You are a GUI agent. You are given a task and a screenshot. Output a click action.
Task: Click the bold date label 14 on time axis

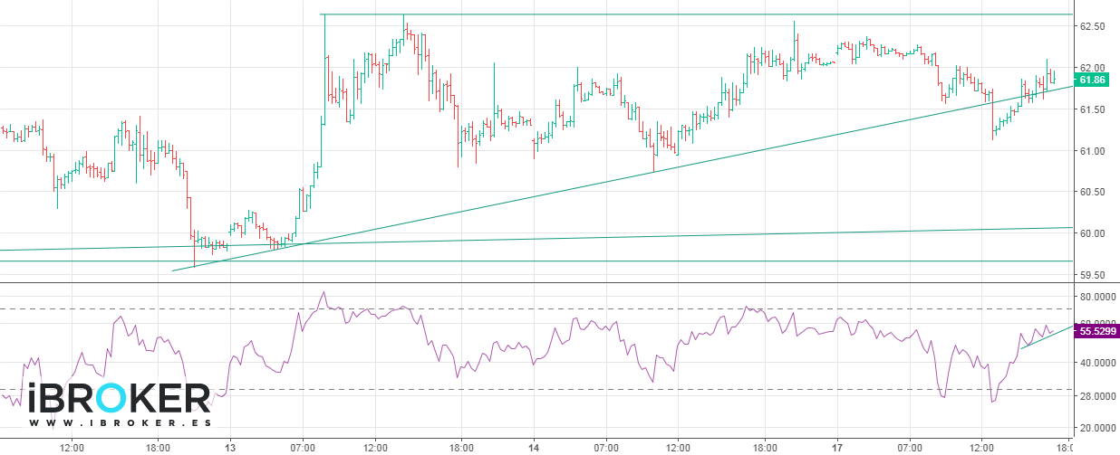pos(534,447)
